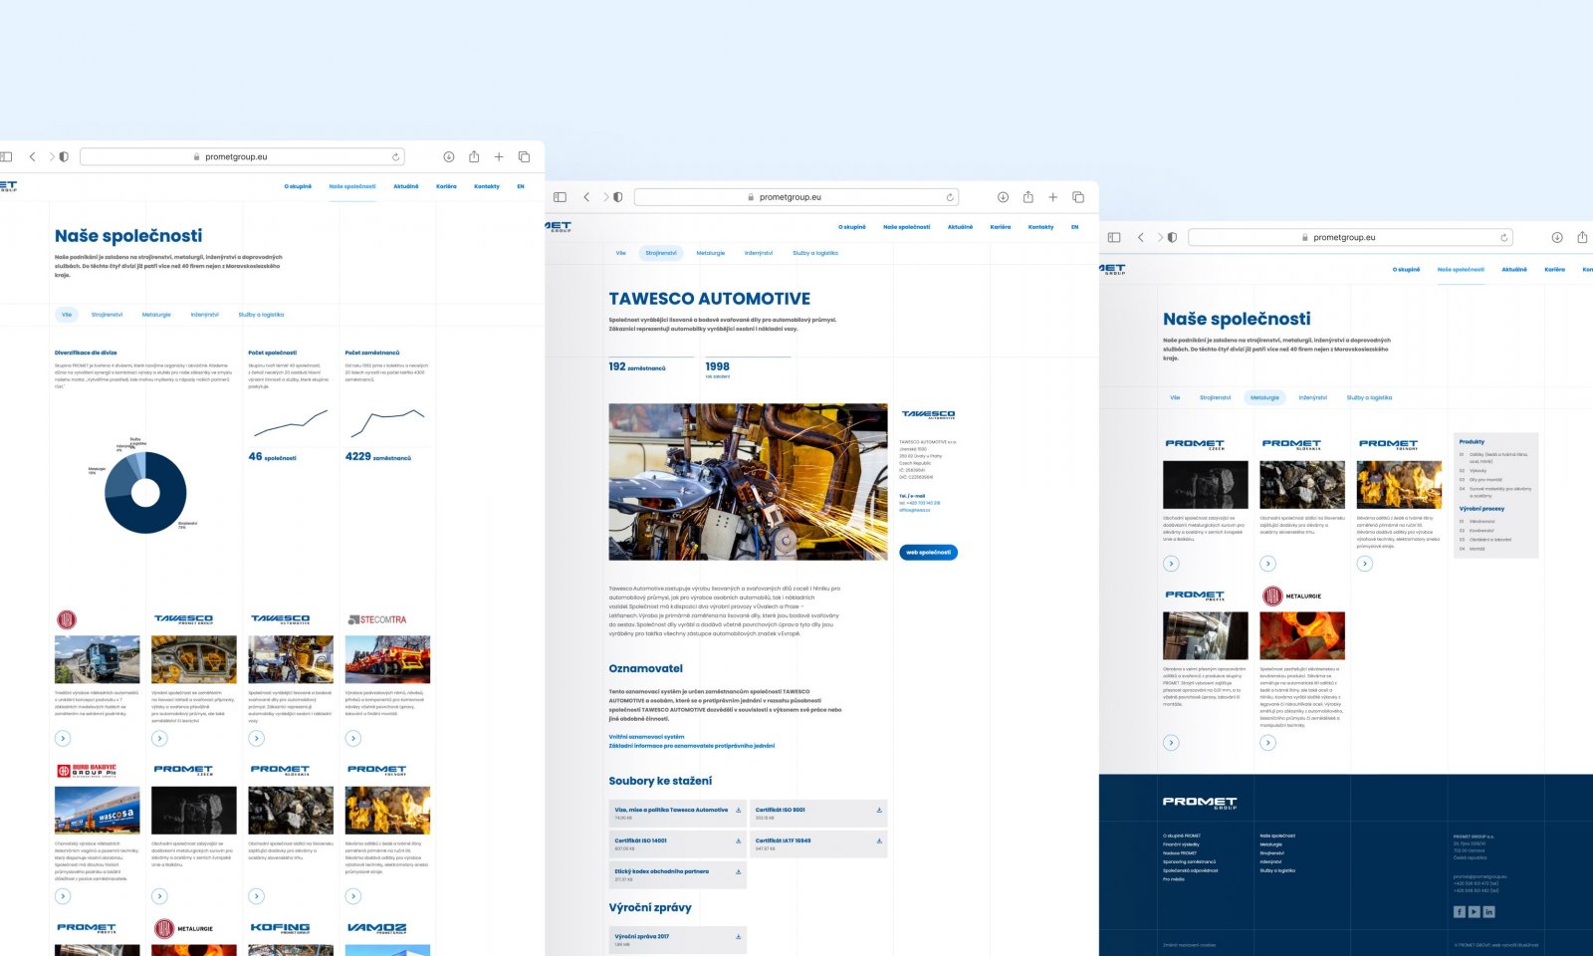The height and width of the screenshot is (956, 1593).
Task: Go back in the middle browser window
Action: (x=586, y=197)
